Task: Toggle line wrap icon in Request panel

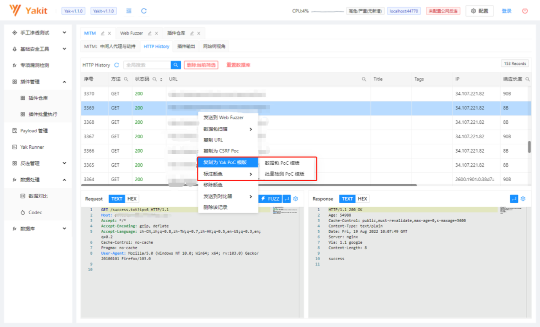Action: [x=286, y=199]
